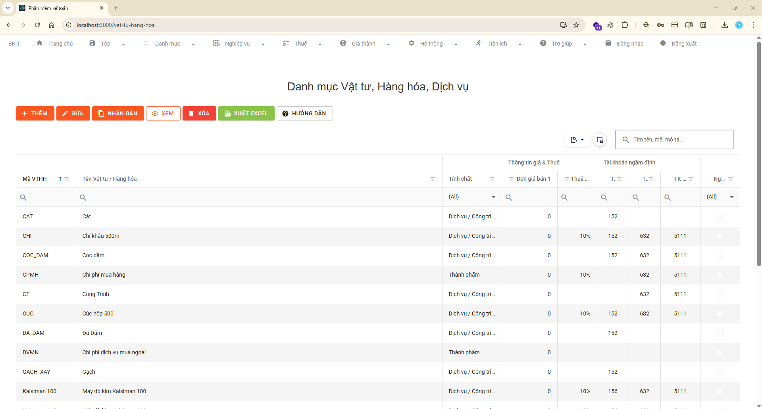The height and width of the screenshot is (409, 762).
Task: Open the browser profile avatar
Action: 739,25
